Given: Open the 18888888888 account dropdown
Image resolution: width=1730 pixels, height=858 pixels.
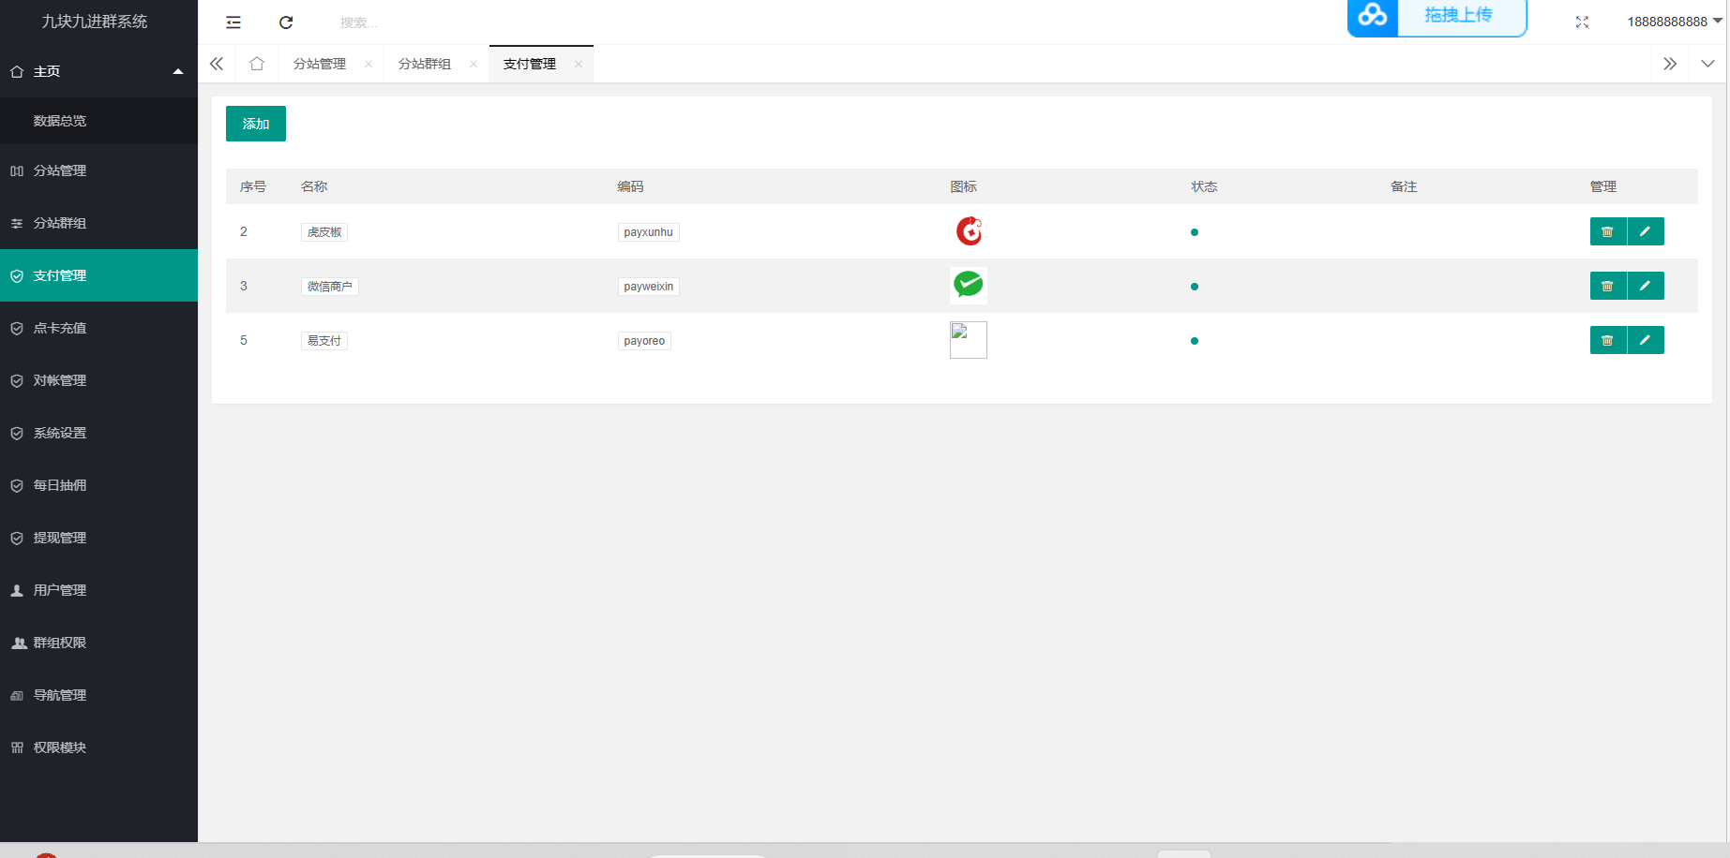Looking at the screenshot, I should pos(1674,22).
